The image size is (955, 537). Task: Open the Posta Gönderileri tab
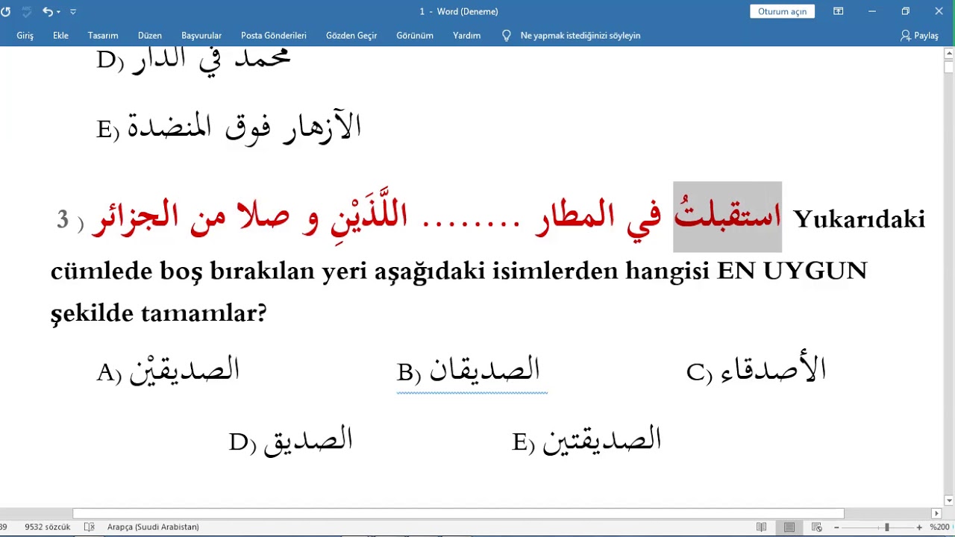pyautogui.click(x=274, y=36)
